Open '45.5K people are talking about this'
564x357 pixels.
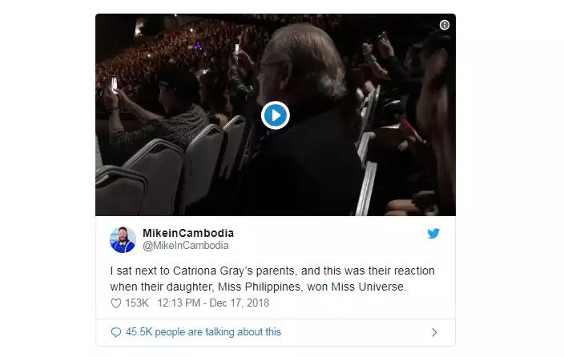[203, 332]
